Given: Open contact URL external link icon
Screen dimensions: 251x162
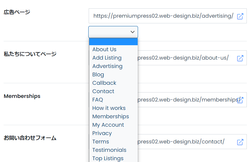Looking at the screenshot, I should 240,142.
